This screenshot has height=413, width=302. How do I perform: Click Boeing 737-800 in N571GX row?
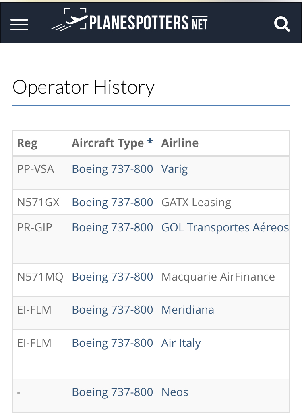coord(112,203)
